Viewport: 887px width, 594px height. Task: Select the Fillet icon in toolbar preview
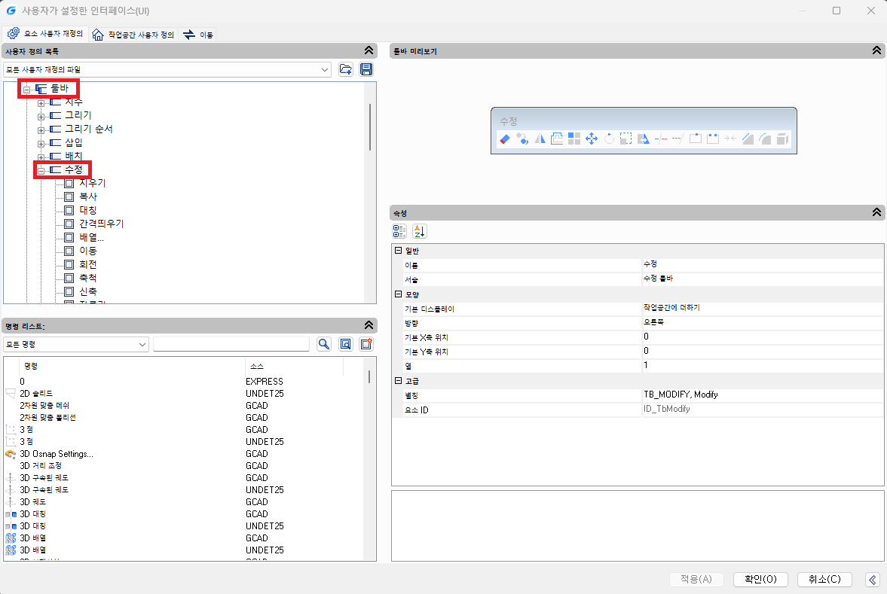765,139
